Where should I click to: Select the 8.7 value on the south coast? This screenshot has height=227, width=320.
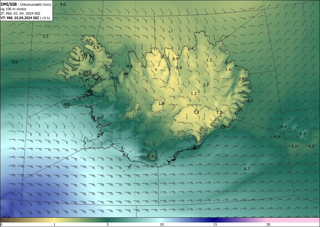click(x=125, y=155)
